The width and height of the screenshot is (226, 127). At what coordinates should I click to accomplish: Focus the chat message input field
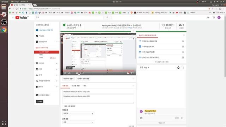[x=164, y=114]
